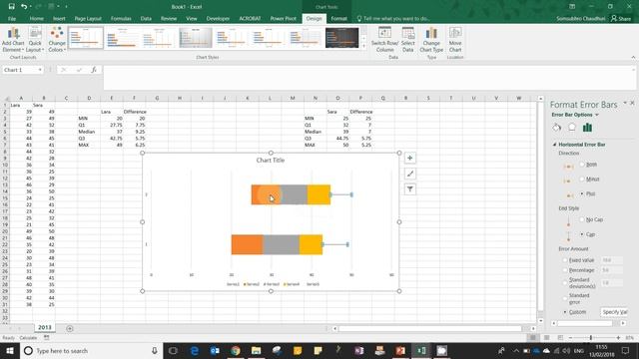Click the Chart Elements plus button

[410, 158]
